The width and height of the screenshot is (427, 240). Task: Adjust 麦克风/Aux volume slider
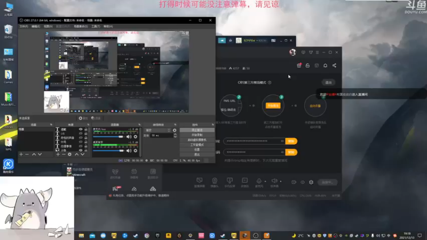tap(108, 137)
